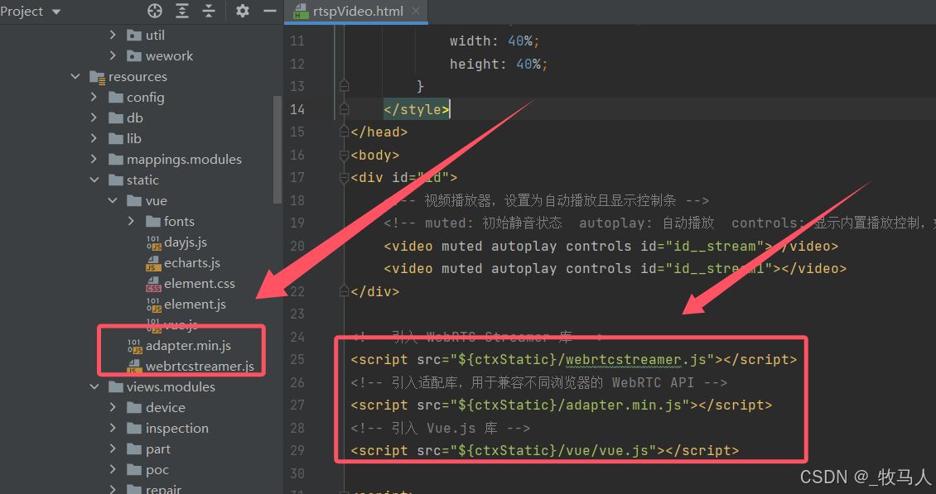Click Collapse All in the Project toolbar
936x494 pixels.
coord(209,12)
